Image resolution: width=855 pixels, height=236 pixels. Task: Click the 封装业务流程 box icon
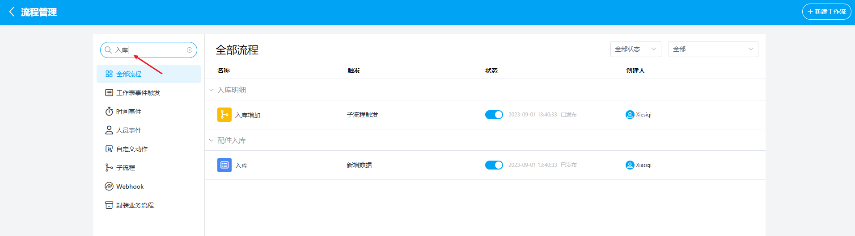[x=109, y=205]
